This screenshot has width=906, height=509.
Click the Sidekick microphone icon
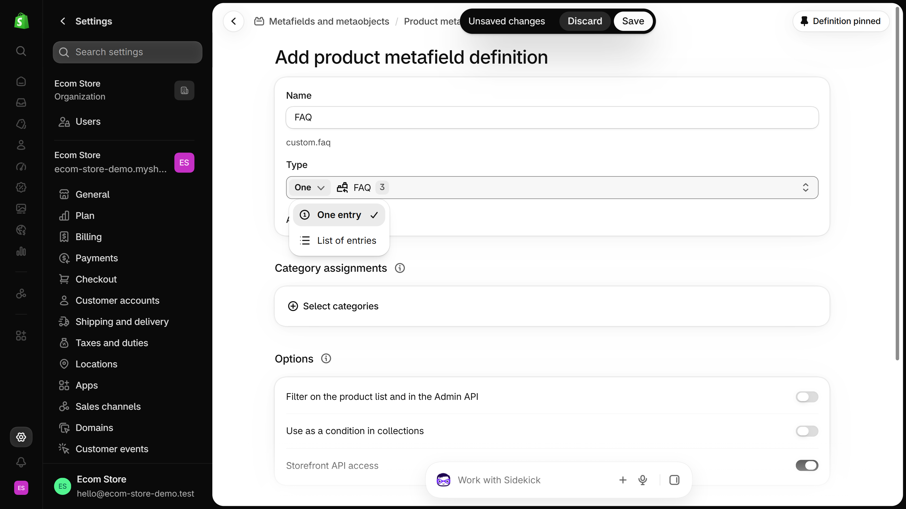pos(643,480)
